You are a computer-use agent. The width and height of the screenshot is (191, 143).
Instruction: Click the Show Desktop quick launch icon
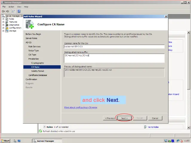[19, 141]
